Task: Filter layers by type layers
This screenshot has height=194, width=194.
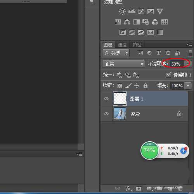Action: [x=159, y=53]
